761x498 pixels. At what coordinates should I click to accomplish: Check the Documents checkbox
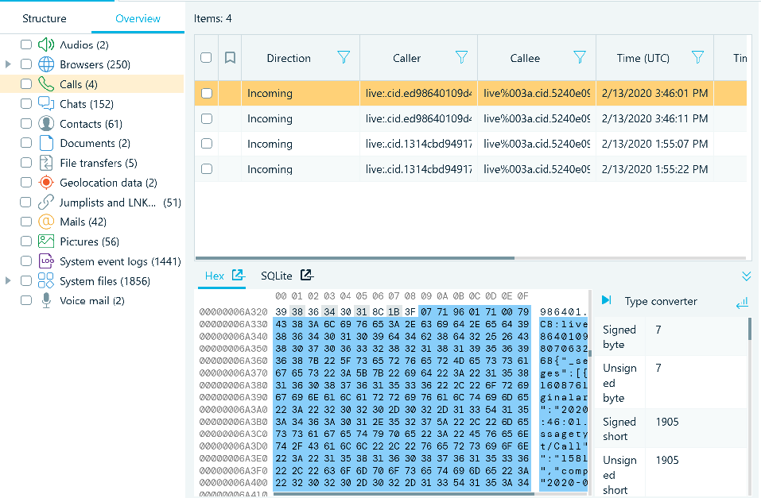click(x=26, y=143)
